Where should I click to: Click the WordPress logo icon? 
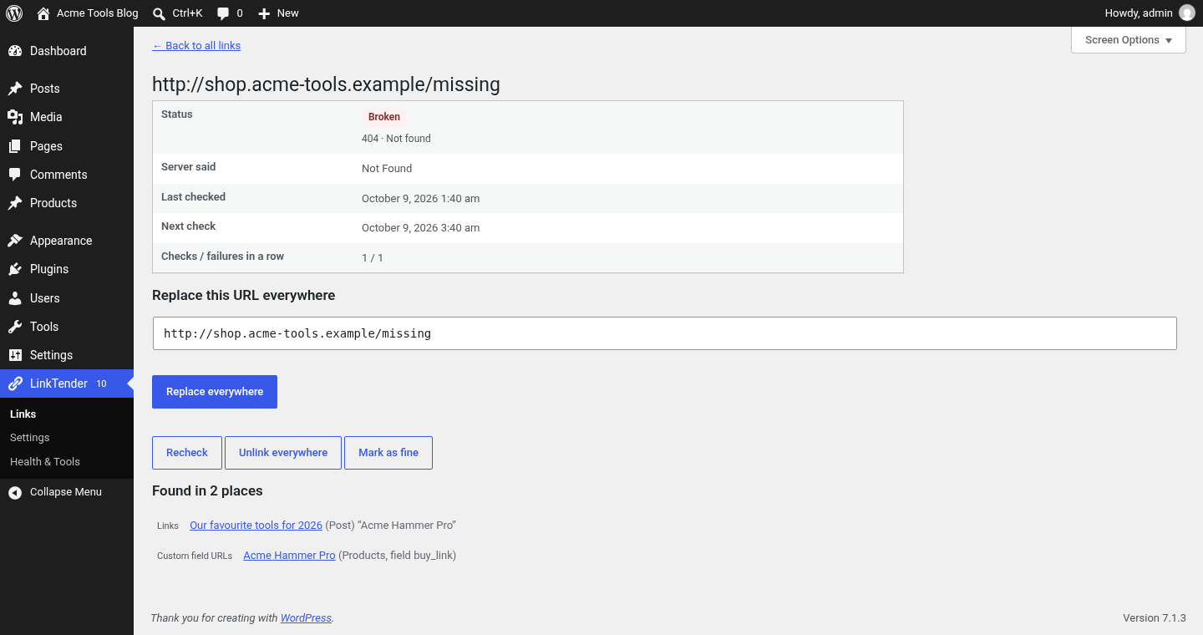coord(14,13)
